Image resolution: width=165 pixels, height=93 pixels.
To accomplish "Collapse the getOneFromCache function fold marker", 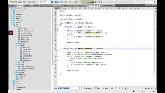I will [x=58, y=51].
